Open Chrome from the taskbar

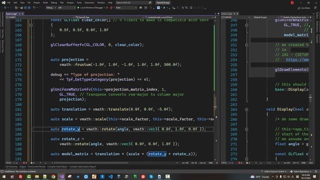click(x=53, y=176)
